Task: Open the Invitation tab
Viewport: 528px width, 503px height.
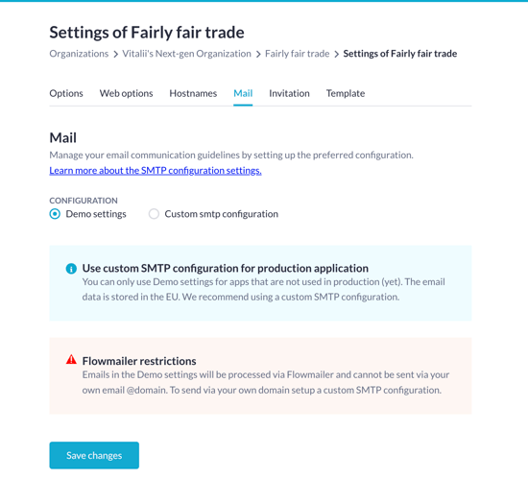Action: tap(289, 93)
